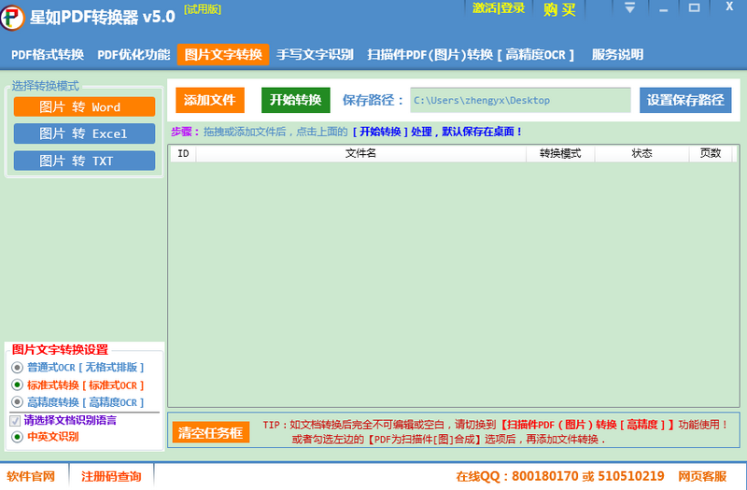
Task: Open the PDF优化功能 tab
Action: coord(134,55)
